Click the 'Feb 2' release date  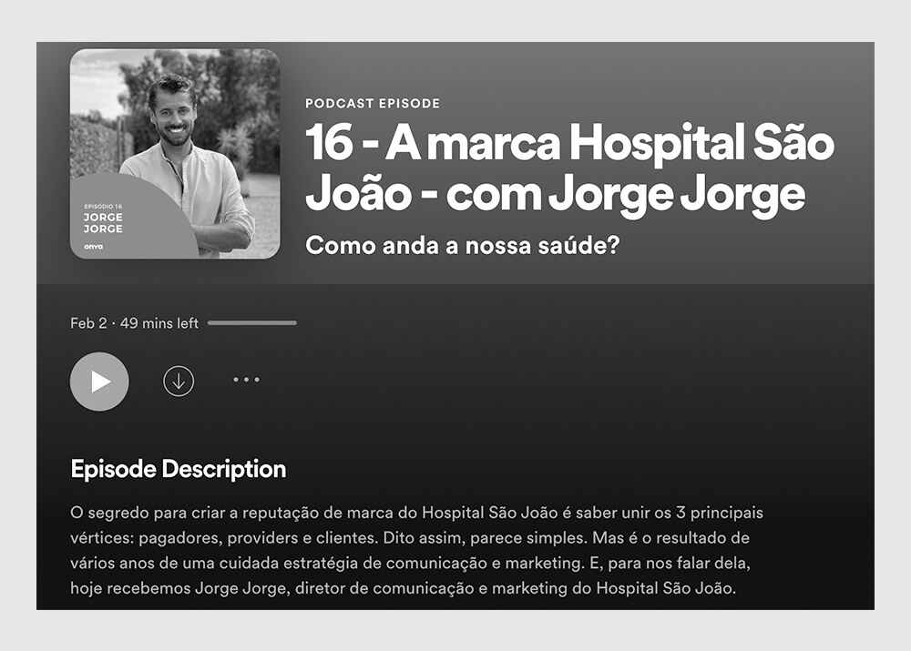tap(88, 323)
